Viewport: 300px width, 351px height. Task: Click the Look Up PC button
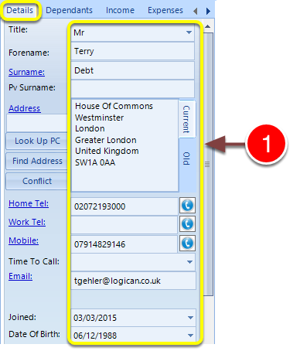(x=37, y=141)
